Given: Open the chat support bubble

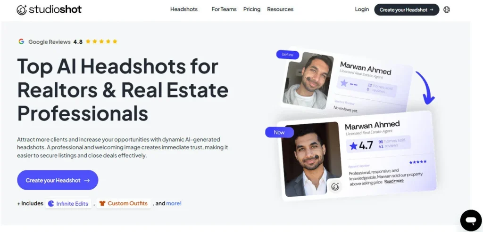Looking at the screenshot, I should point(471,221).
